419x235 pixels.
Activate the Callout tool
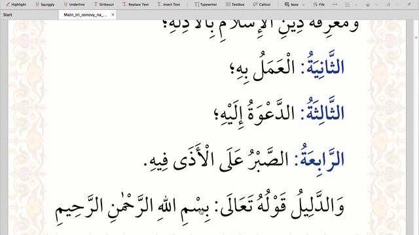262,5
